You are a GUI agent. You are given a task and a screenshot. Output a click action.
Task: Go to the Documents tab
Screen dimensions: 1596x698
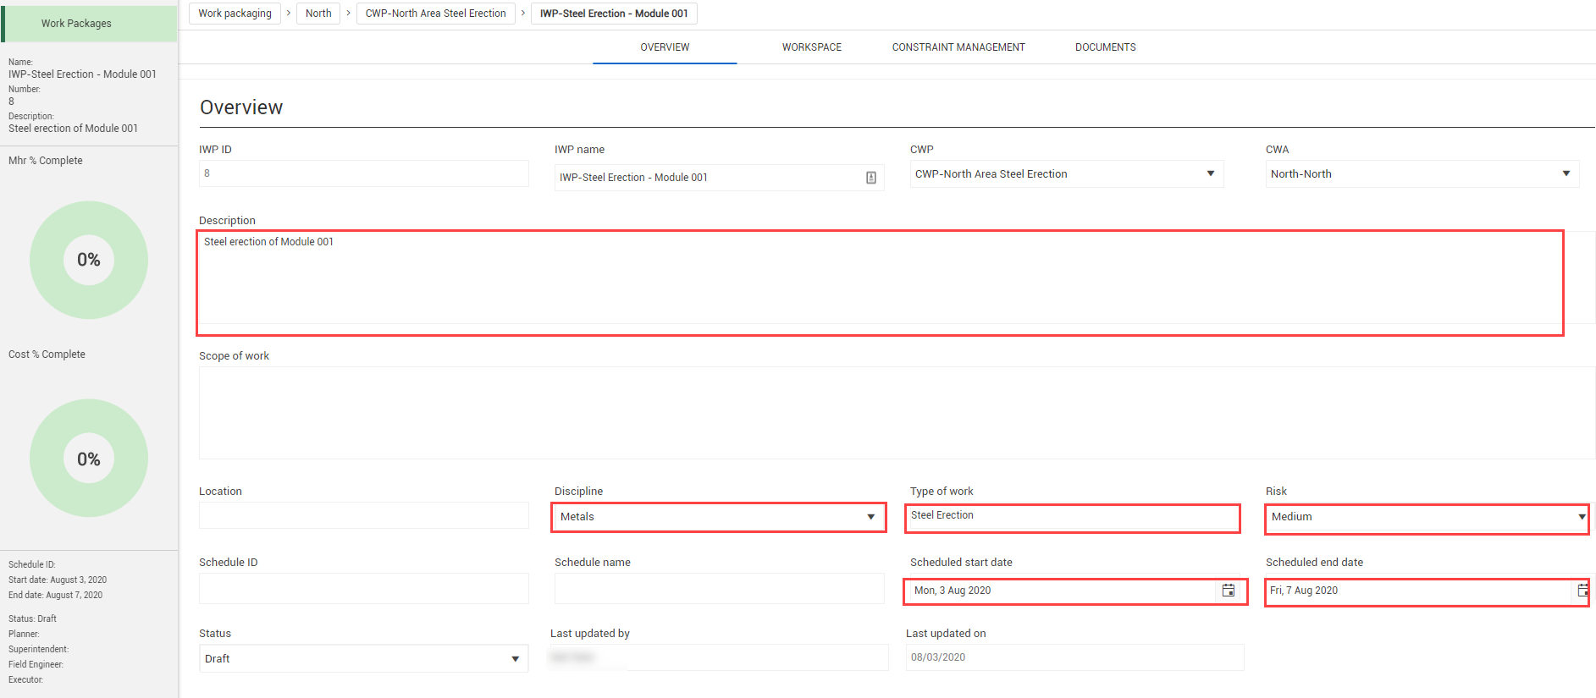(1105, 47)
